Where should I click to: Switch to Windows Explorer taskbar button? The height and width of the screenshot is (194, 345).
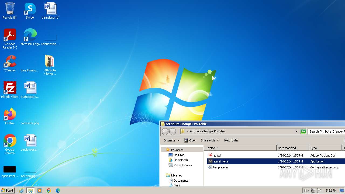30,190
